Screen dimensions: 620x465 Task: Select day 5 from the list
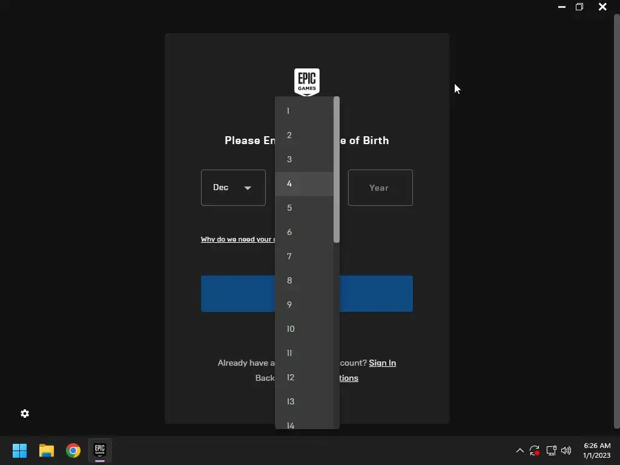click(304, 208)
